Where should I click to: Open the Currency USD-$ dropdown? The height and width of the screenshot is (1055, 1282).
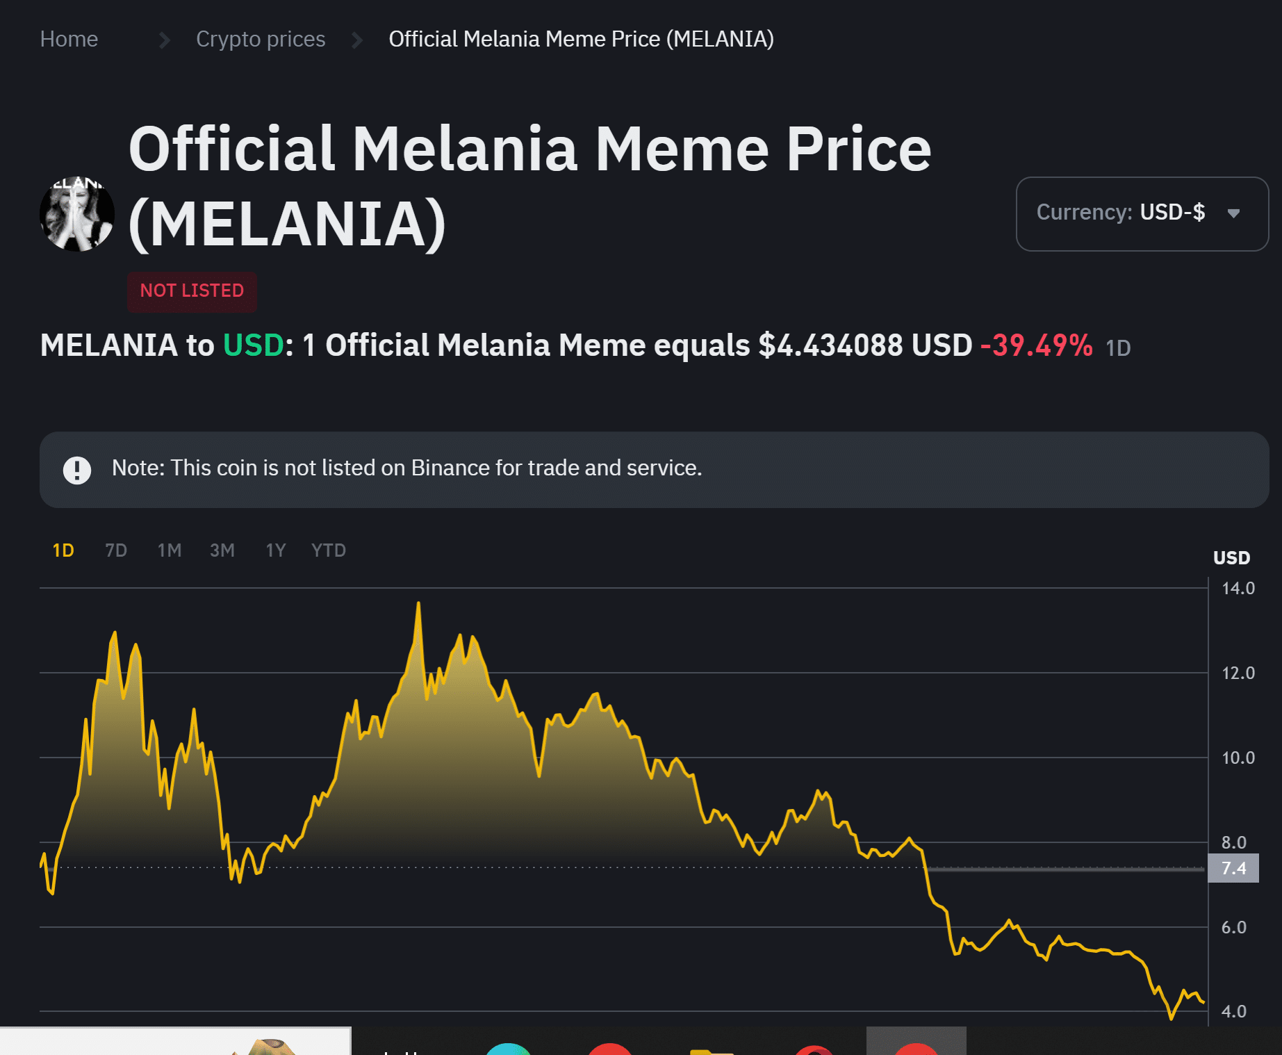[1142, 213]
